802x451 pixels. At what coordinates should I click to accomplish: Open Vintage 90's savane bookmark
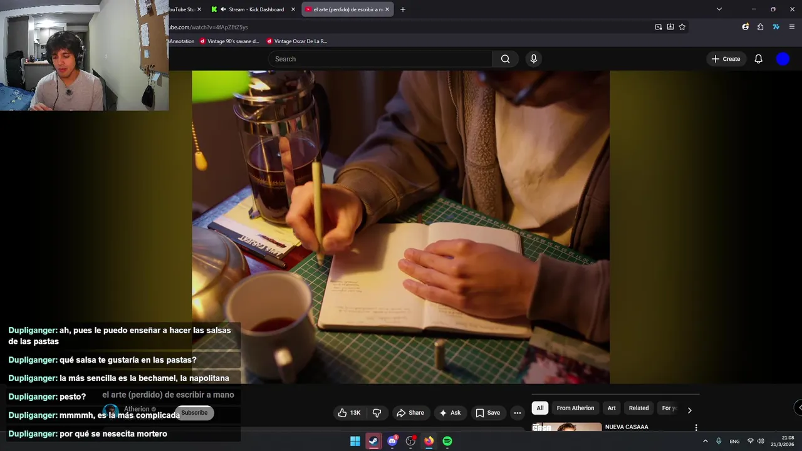pos(229,41)
